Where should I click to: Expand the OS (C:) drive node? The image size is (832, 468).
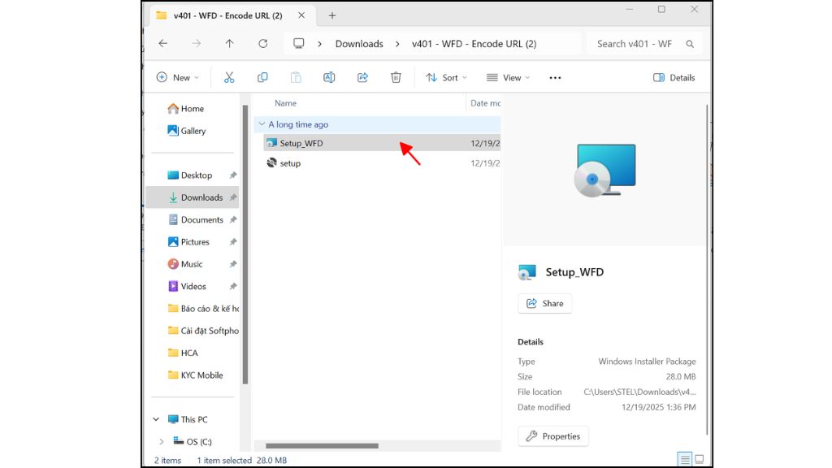click(x=162, y=441)
